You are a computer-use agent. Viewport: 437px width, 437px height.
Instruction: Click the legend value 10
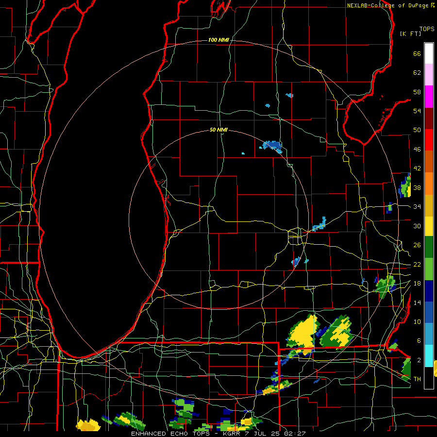417,321
